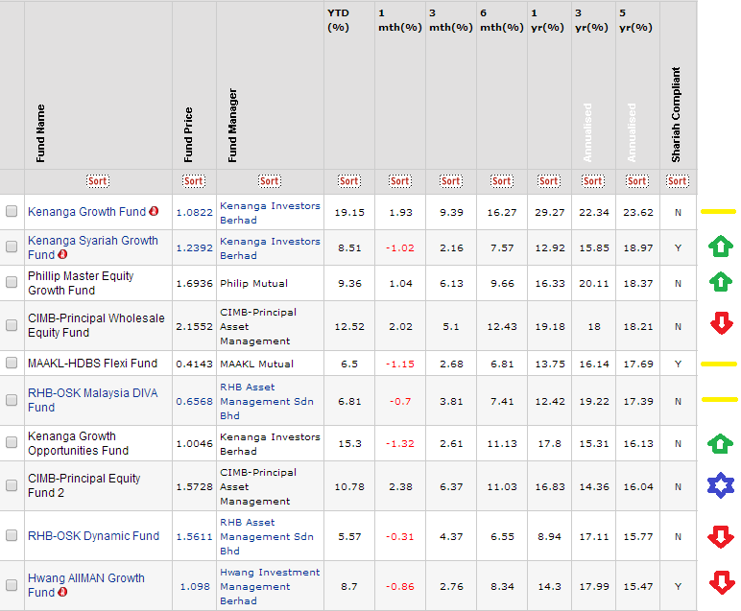Select the MAAKL-HDBS Flexi Fund checkbox
Viewport: 741px width, 611px height.
tap(12, 363)
